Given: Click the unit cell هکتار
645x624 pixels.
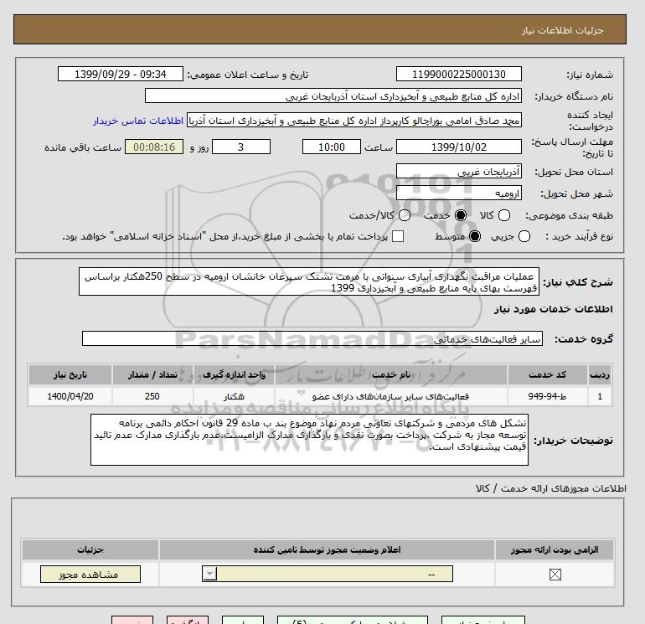Looking at the screenshot, I should point(234,396).
